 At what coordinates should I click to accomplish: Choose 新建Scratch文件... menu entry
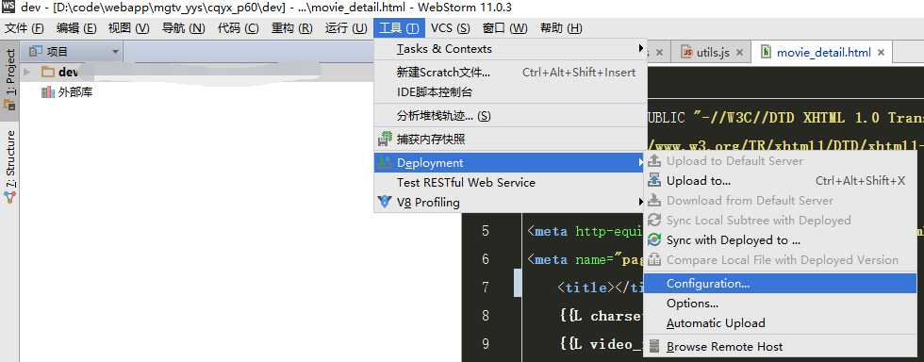510,73
